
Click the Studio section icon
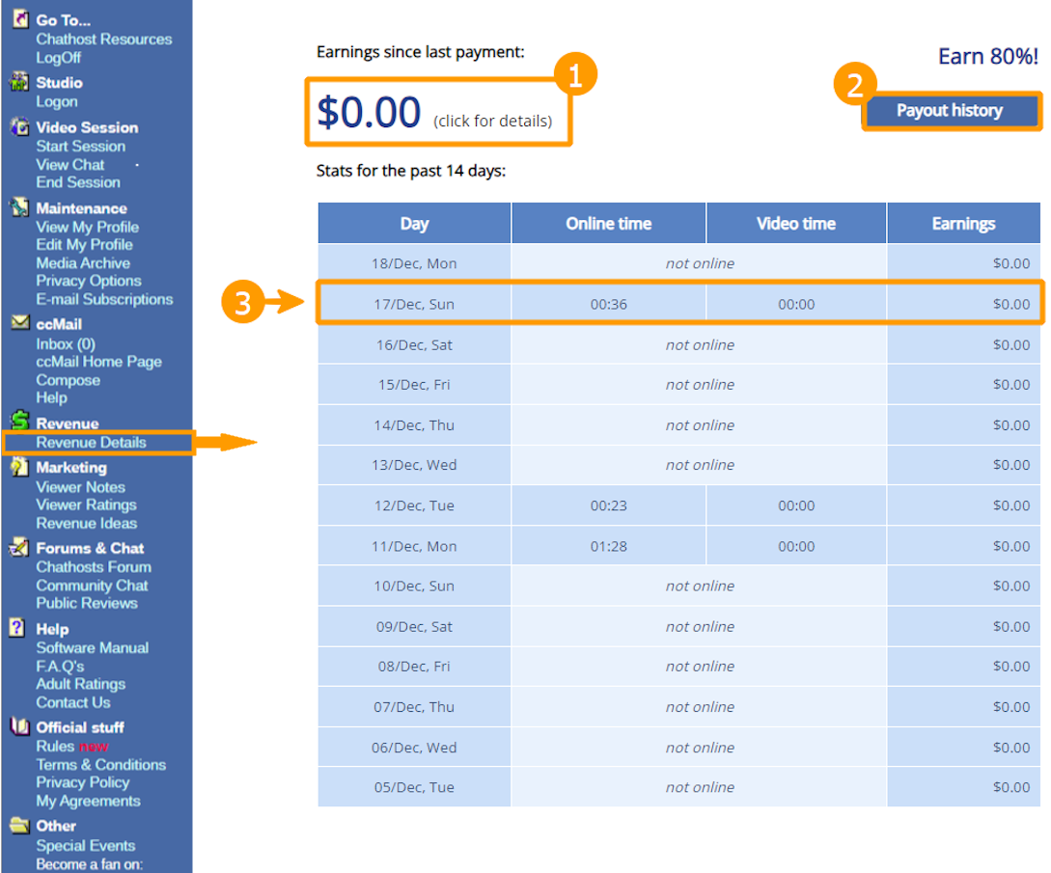tap(19, 82)
